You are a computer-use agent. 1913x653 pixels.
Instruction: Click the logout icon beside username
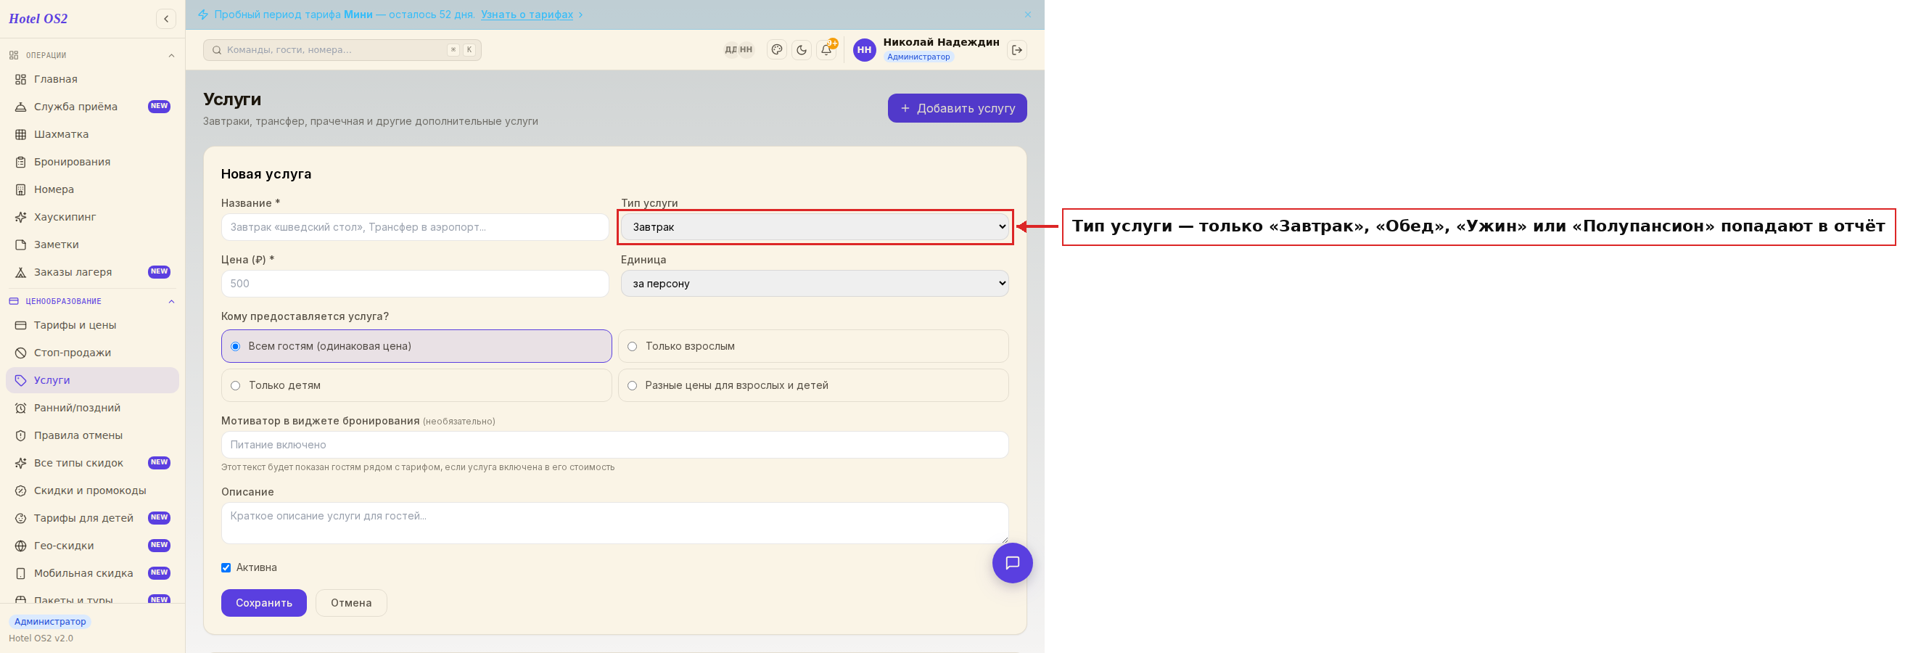pos(1016,50)
